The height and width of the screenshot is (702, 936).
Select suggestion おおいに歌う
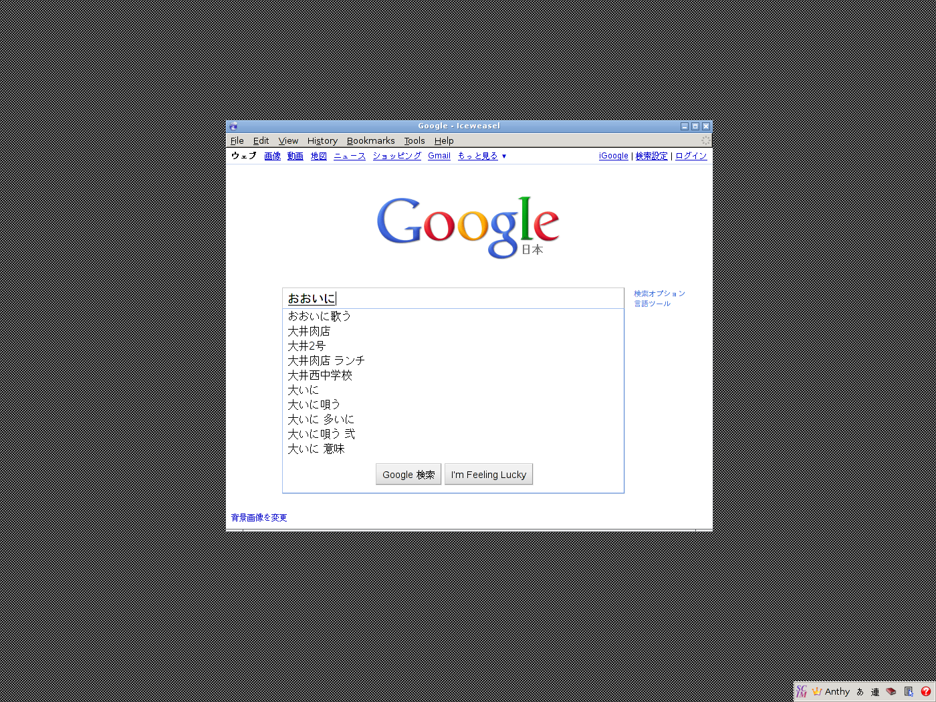coord(453,316)
